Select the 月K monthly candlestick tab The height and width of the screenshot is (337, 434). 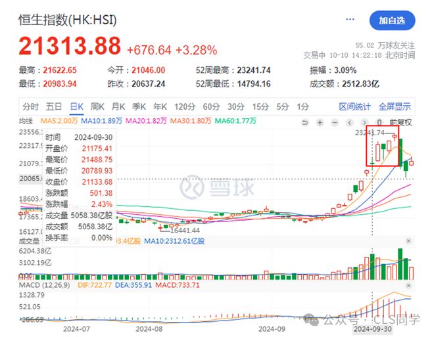(118, 106)
